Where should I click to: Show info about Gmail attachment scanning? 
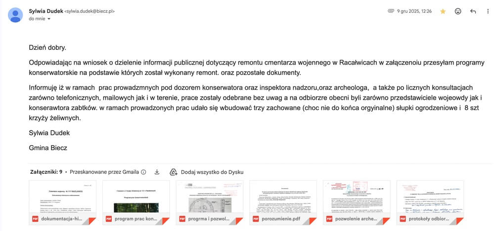tap(143, 172)
